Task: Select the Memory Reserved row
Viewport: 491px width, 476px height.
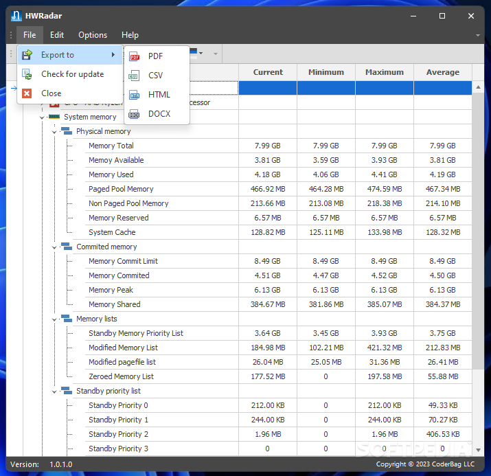Action: click(x=278, y=218)
